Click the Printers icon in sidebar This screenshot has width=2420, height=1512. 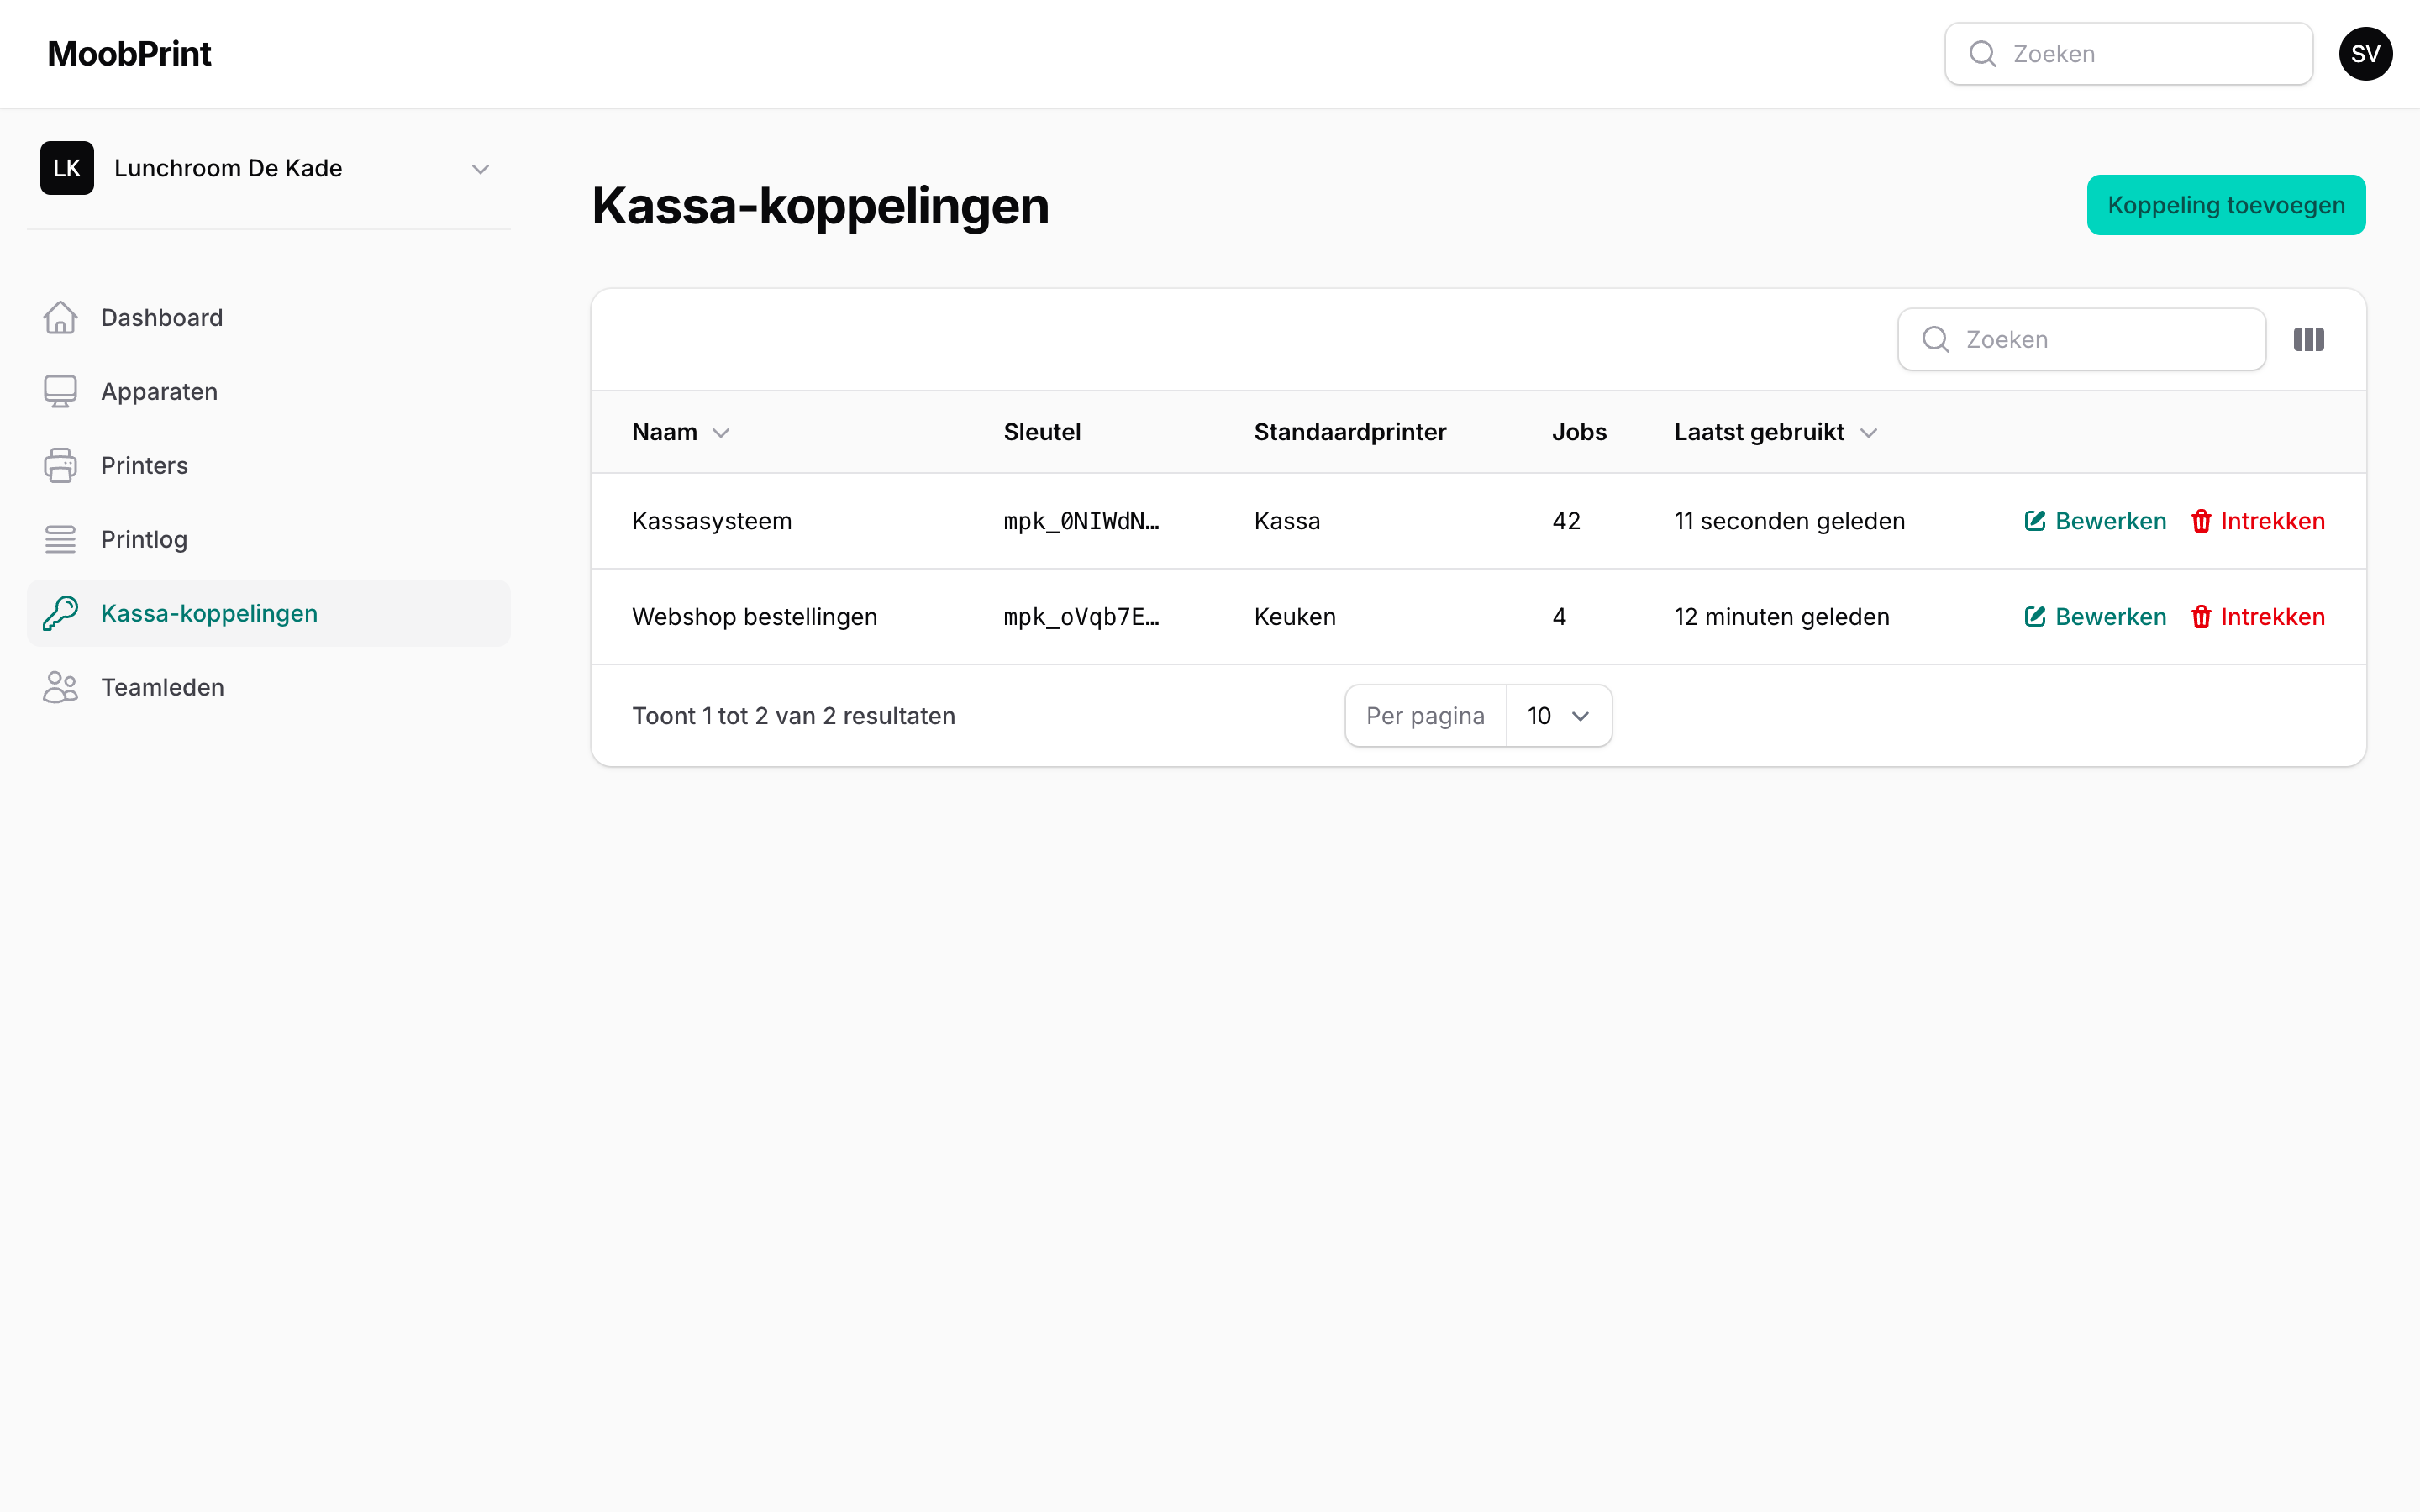[60, 466]
